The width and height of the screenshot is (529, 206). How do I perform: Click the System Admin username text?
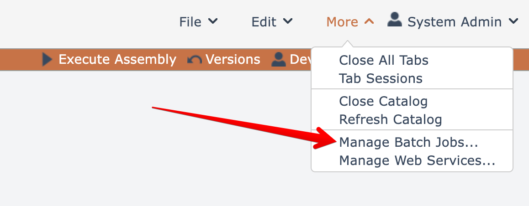click(455, 21)
